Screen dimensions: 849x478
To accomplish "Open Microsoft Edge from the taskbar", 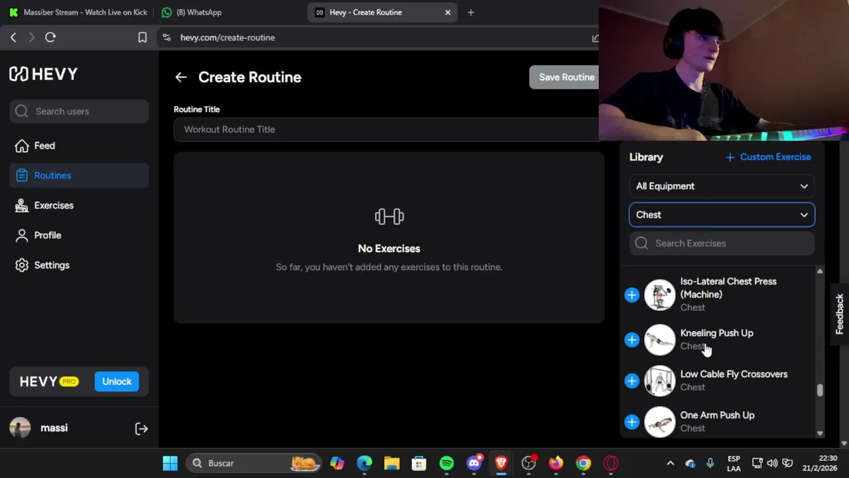I will point(364,463).
